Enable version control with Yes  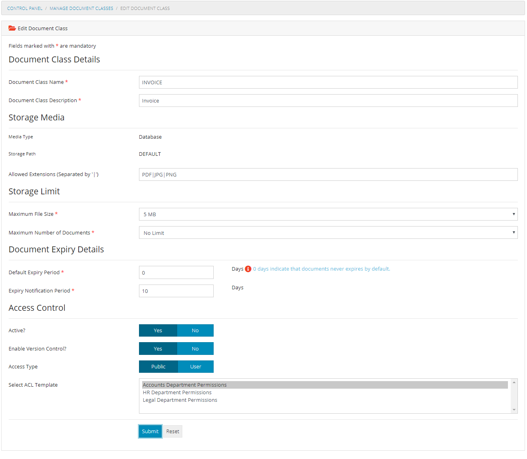click(158, 349)
